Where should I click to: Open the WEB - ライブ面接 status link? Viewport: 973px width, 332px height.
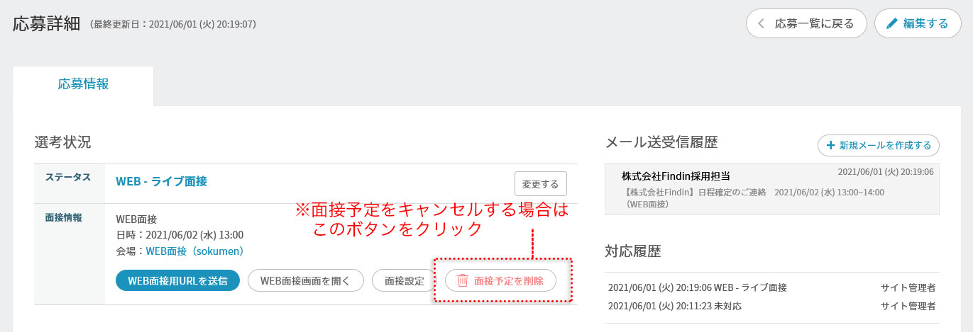[x=161, y=181]
